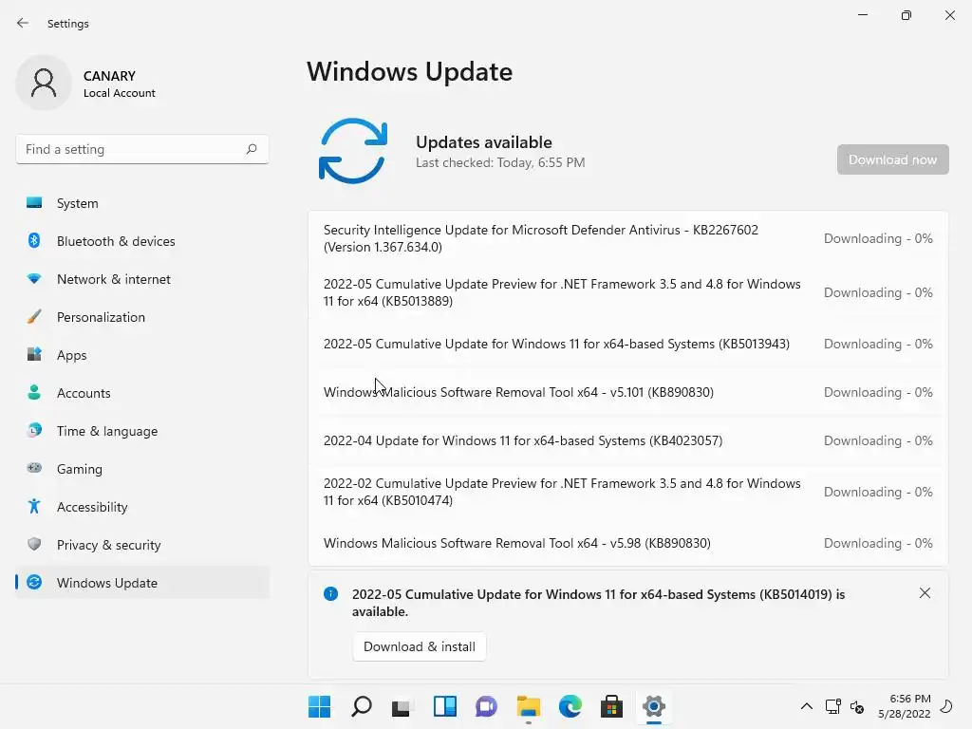Navigate to Accounts settings label
Image resolution: width=972 pixels, height=729 pixels.
[84, 393]
